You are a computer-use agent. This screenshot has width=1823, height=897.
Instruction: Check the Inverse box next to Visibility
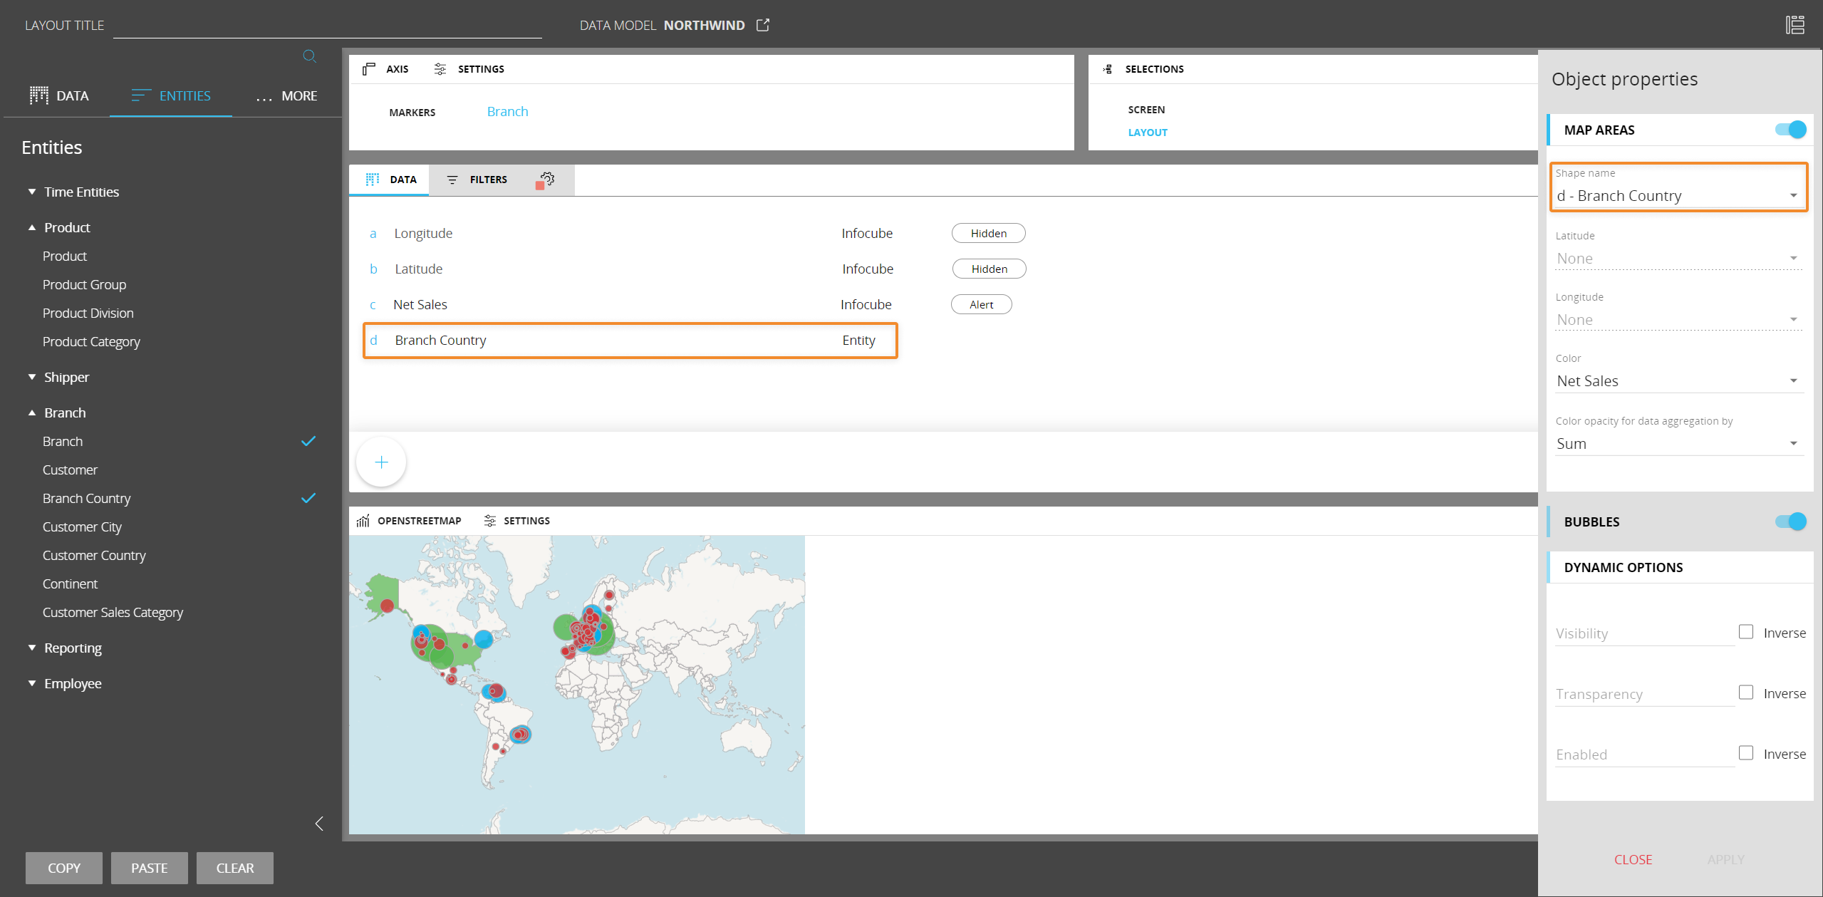1745,632
